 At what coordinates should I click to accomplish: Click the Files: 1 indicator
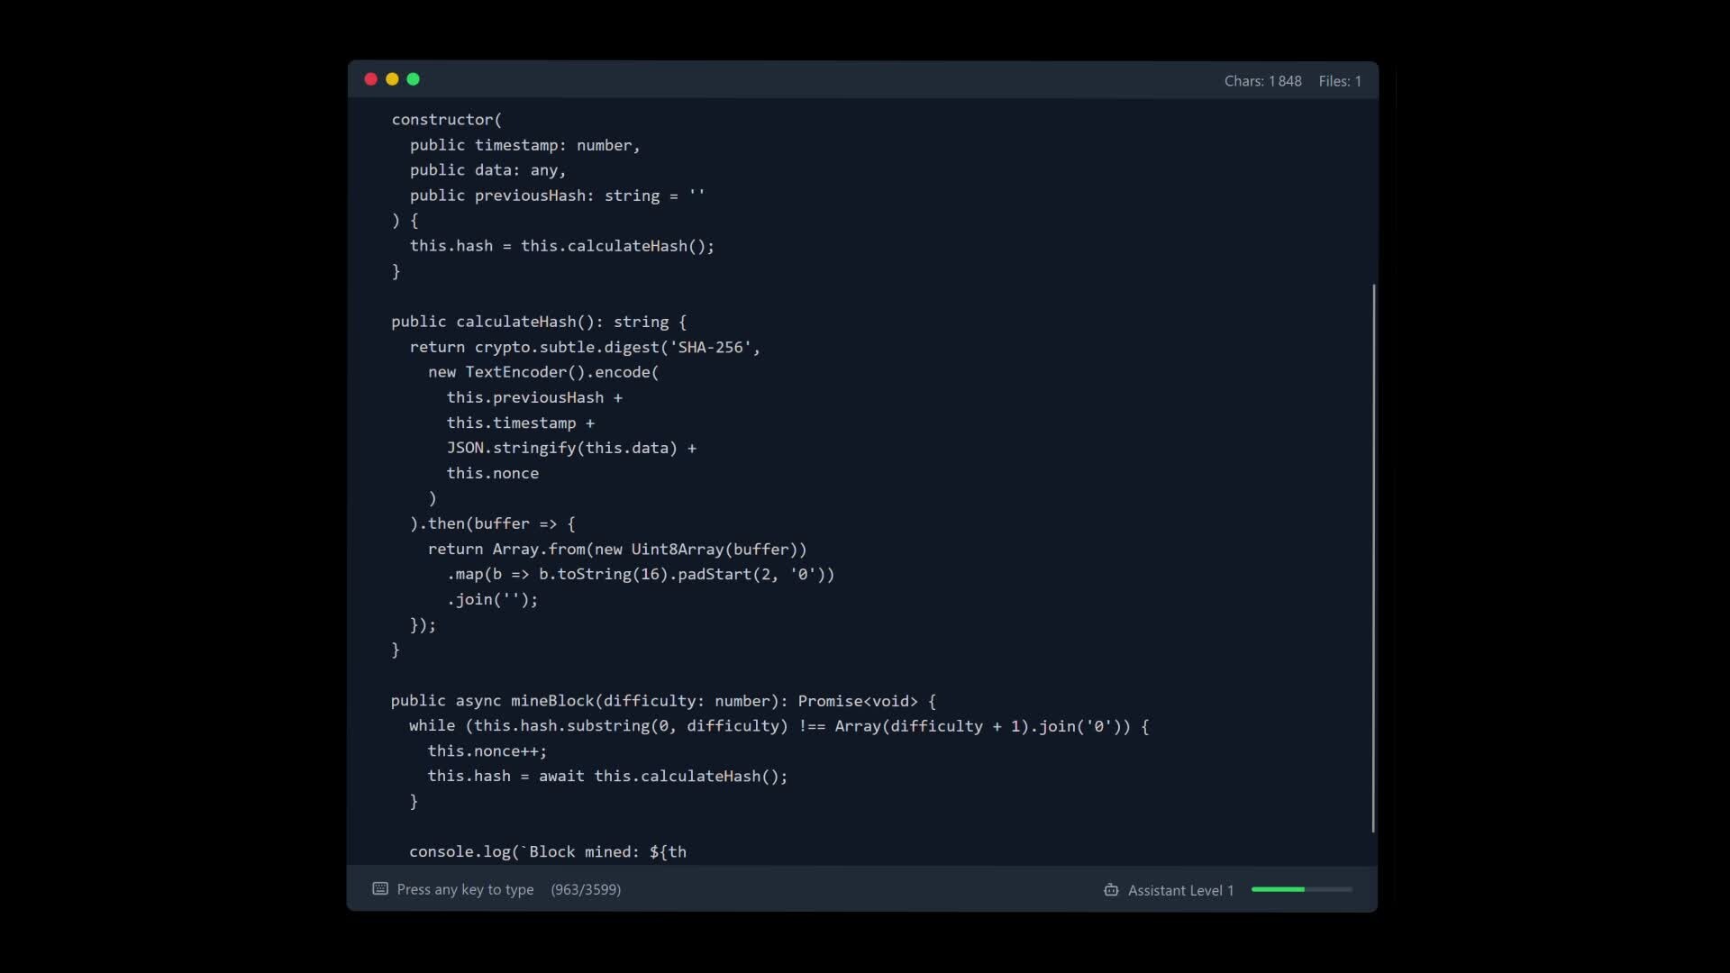pyautogui.click(x=1340, y=81)
